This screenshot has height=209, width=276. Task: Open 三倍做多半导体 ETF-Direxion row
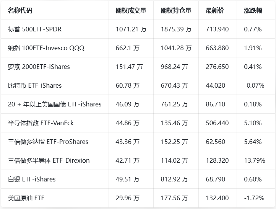pyautogui.click(x=49, y=160)
